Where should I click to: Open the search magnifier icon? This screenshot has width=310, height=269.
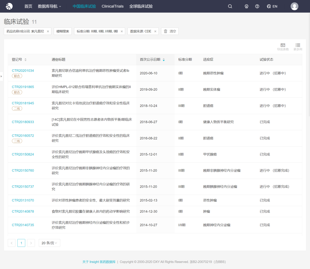pos(230,6)
